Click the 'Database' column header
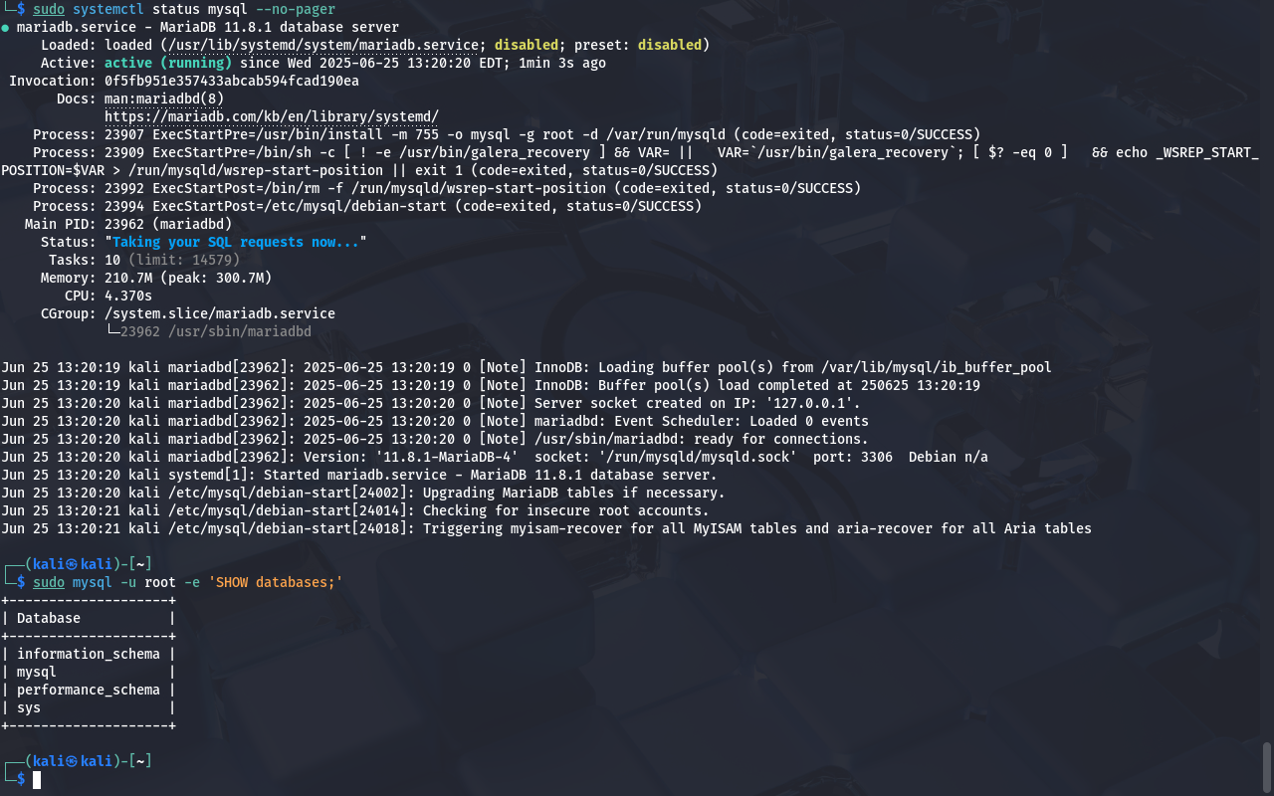1274x796 pixels. click(49, 618)
